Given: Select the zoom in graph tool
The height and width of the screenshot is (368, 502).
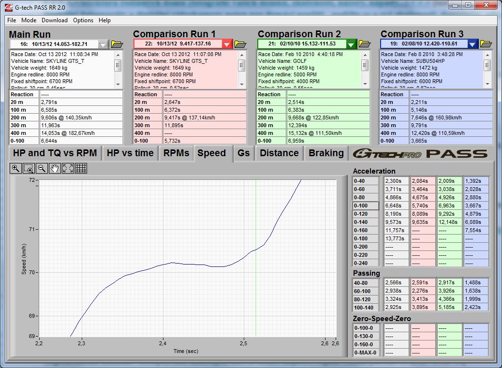Looking at the screenshot, I should click(15, 168).
